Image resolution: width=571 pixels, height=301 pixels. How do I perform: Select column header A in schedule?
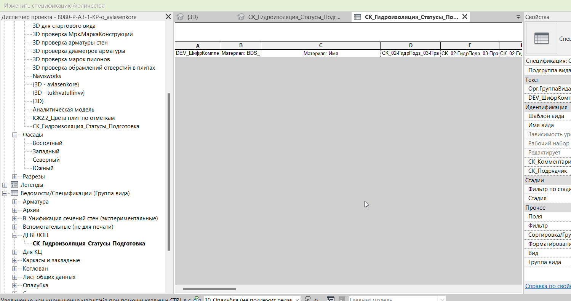coord(197,46)
